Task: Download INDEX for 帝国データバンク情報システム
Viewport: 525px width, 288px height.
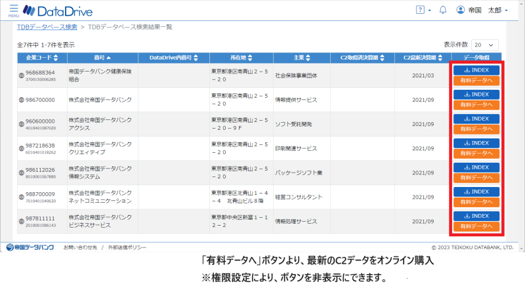Action: tap(476, 167)
